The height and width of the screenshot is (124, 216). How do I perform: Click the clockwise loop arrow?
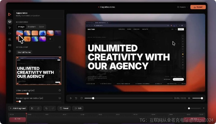click(x=82, y=98)
